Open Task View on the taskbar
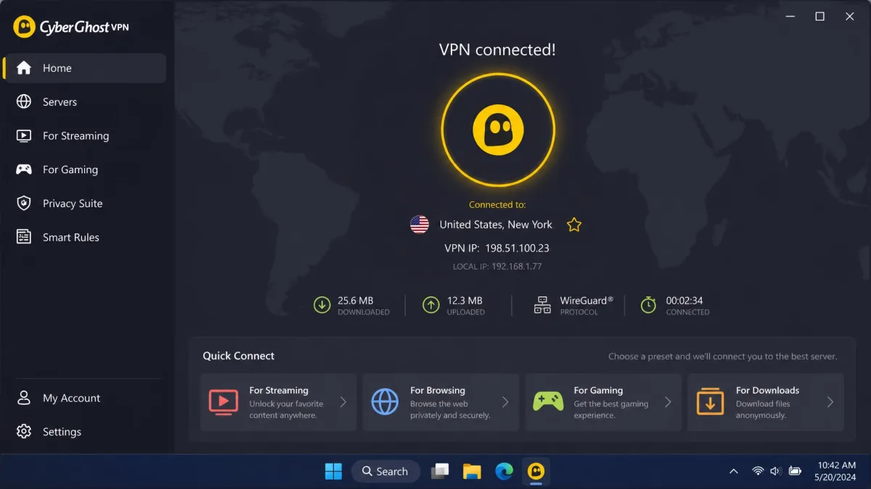871x489 pixels. click(440, 472)
